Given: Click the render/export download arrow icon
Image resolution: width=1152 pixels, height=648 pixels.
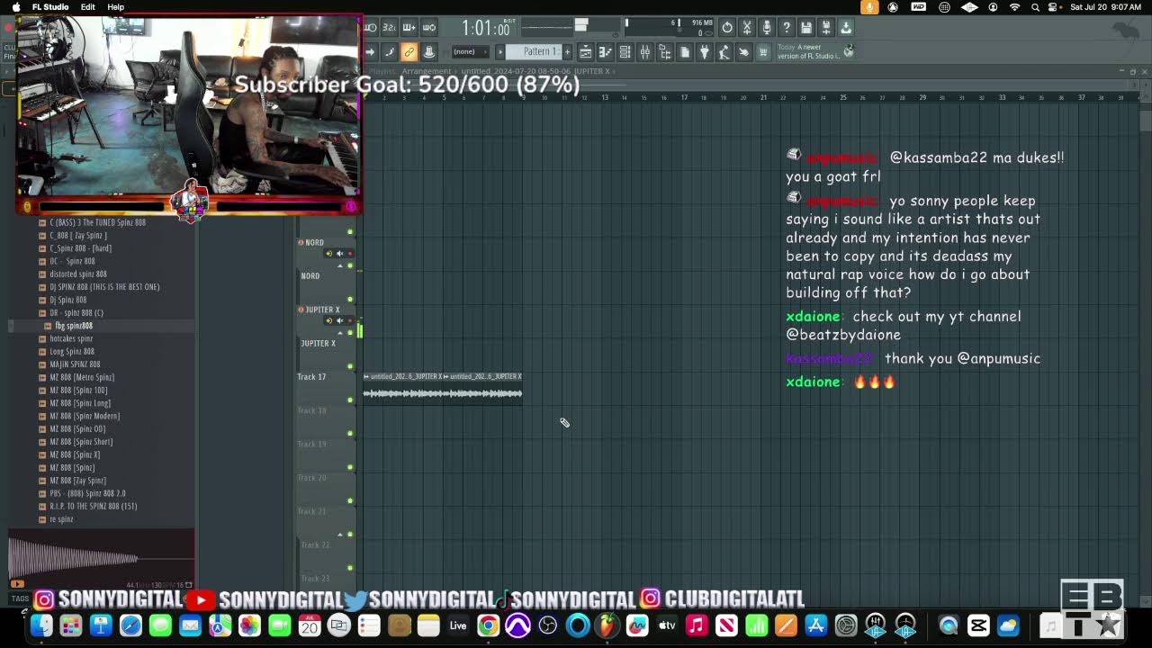Looking at the screenshot, I should [846, 28].
